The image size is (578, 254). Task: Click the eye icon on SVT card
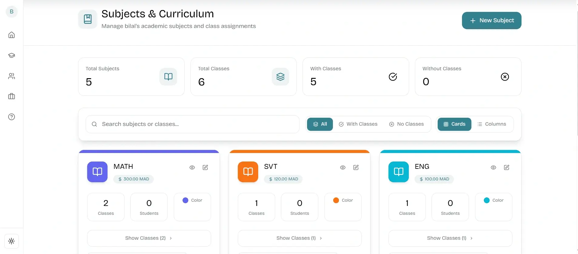tap(343, 167)
